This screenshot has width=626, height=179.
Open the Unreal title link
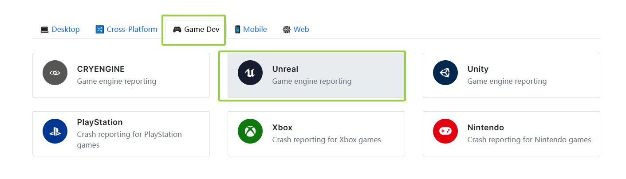(x=285, y=69)
